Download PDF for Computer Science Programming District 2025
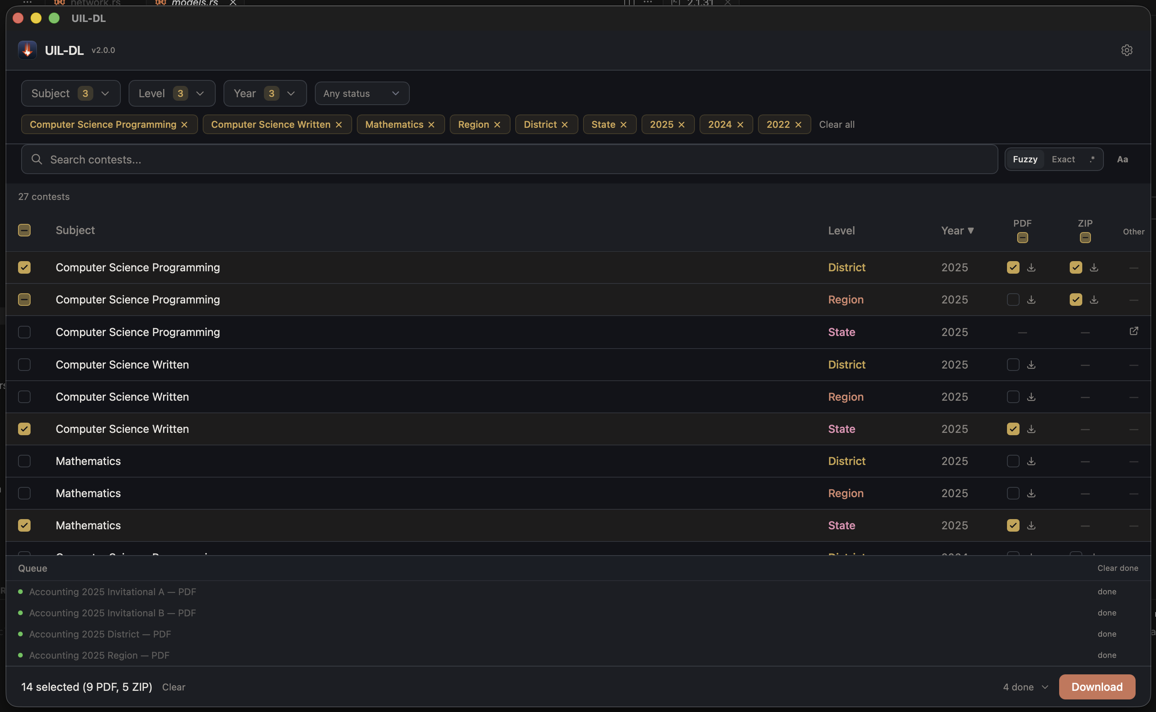The width and height of the screenshot is (1156, 712). pos(1031,267)
